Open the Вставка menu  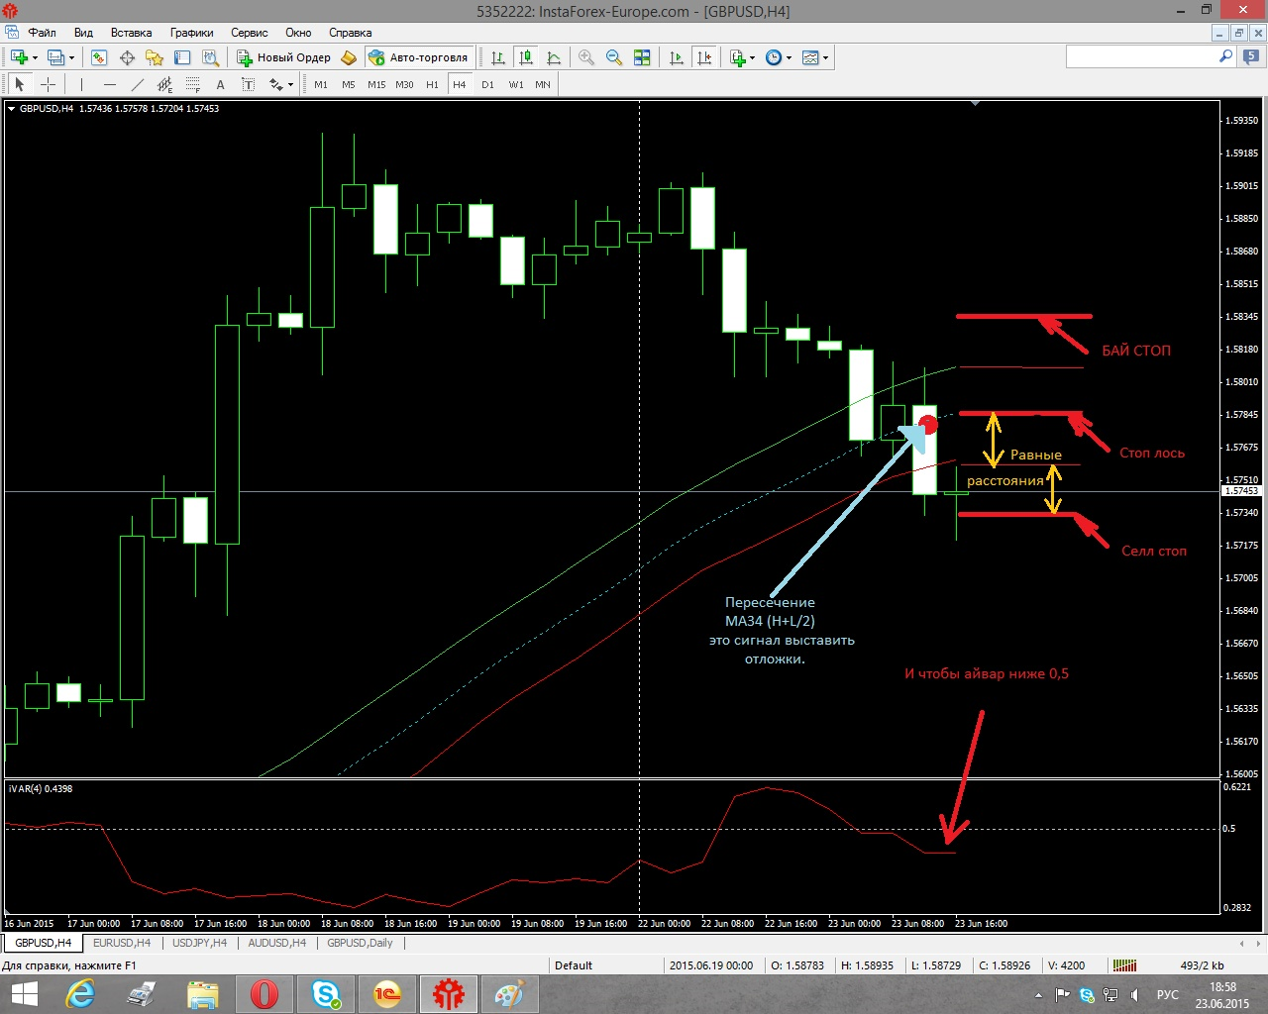click(131, 33)
